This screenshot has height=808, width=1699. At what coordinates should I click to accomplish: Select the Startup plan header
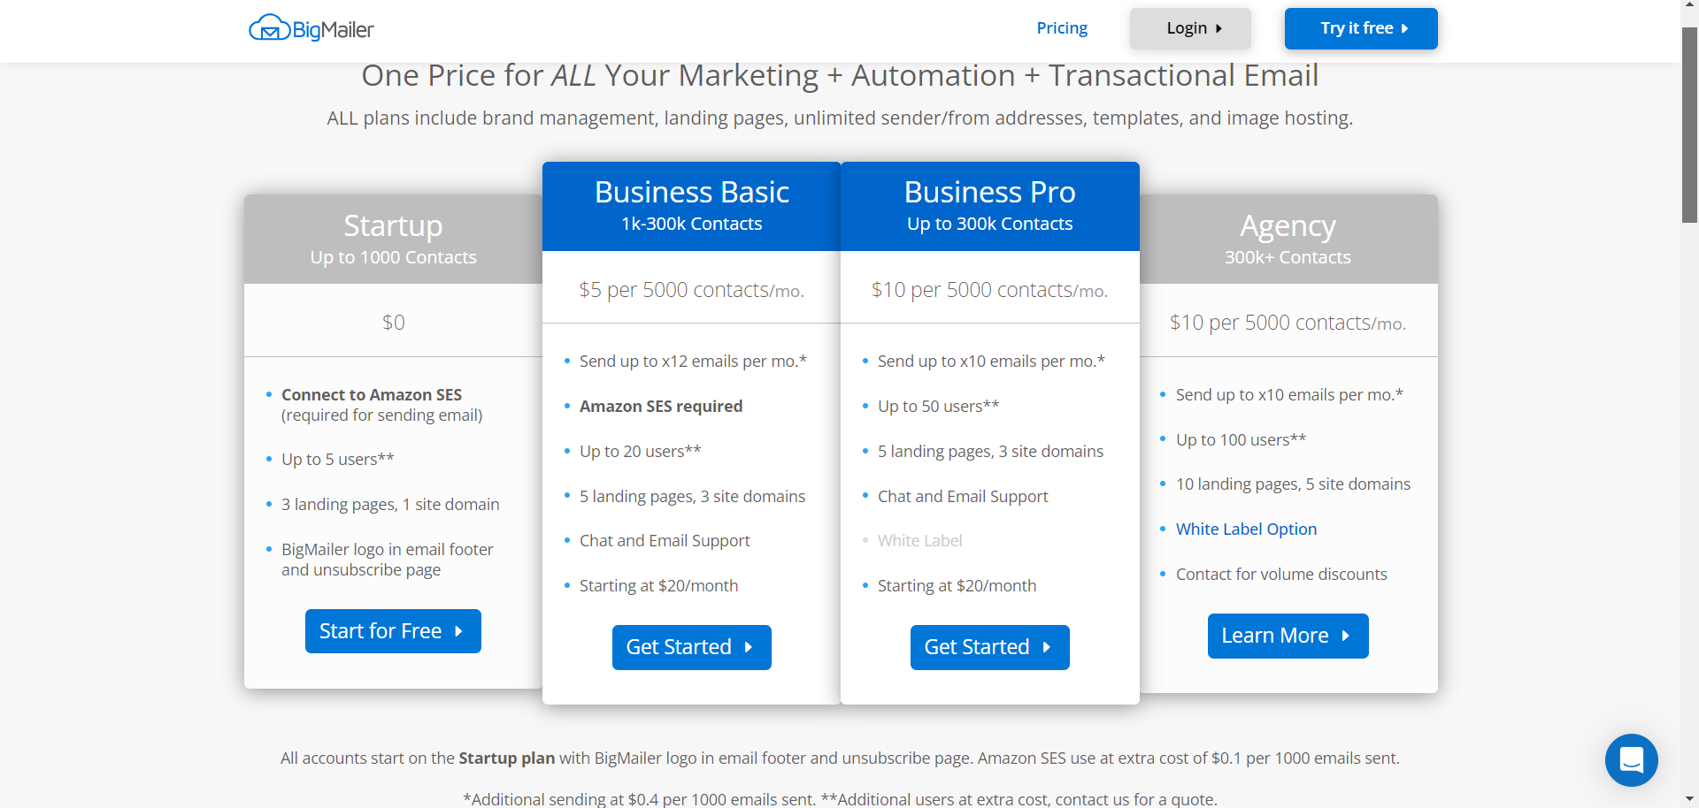coord(393,239)
